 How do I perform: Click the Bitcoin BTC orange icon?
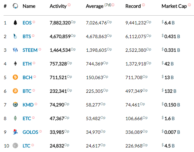point(15,91)
